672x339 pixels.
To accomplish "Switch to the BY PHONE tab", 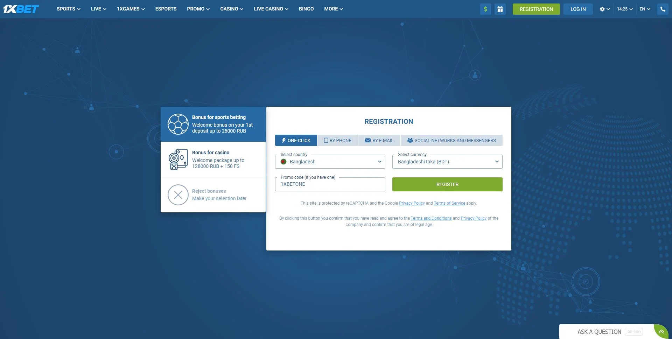I will (338, 140).
